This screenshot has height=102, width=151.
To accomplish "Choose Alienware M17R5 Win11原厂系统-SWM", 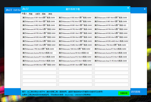I will click(40, 33).
